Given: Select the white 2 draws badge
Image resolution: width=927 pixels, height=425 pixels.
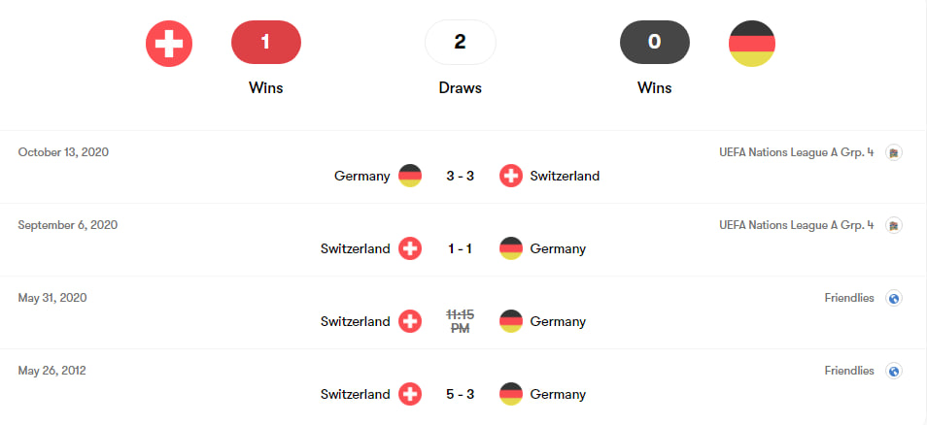Looking at the screenshot, I should pos(460,42).
